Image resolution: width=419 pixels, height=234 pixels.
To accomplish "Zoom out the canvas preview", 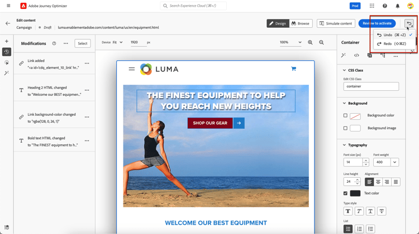I will [321, 42].
